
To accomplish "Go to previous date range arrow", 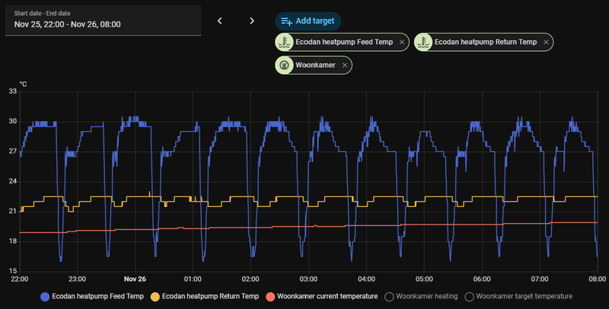I will (x=220, y=21).
